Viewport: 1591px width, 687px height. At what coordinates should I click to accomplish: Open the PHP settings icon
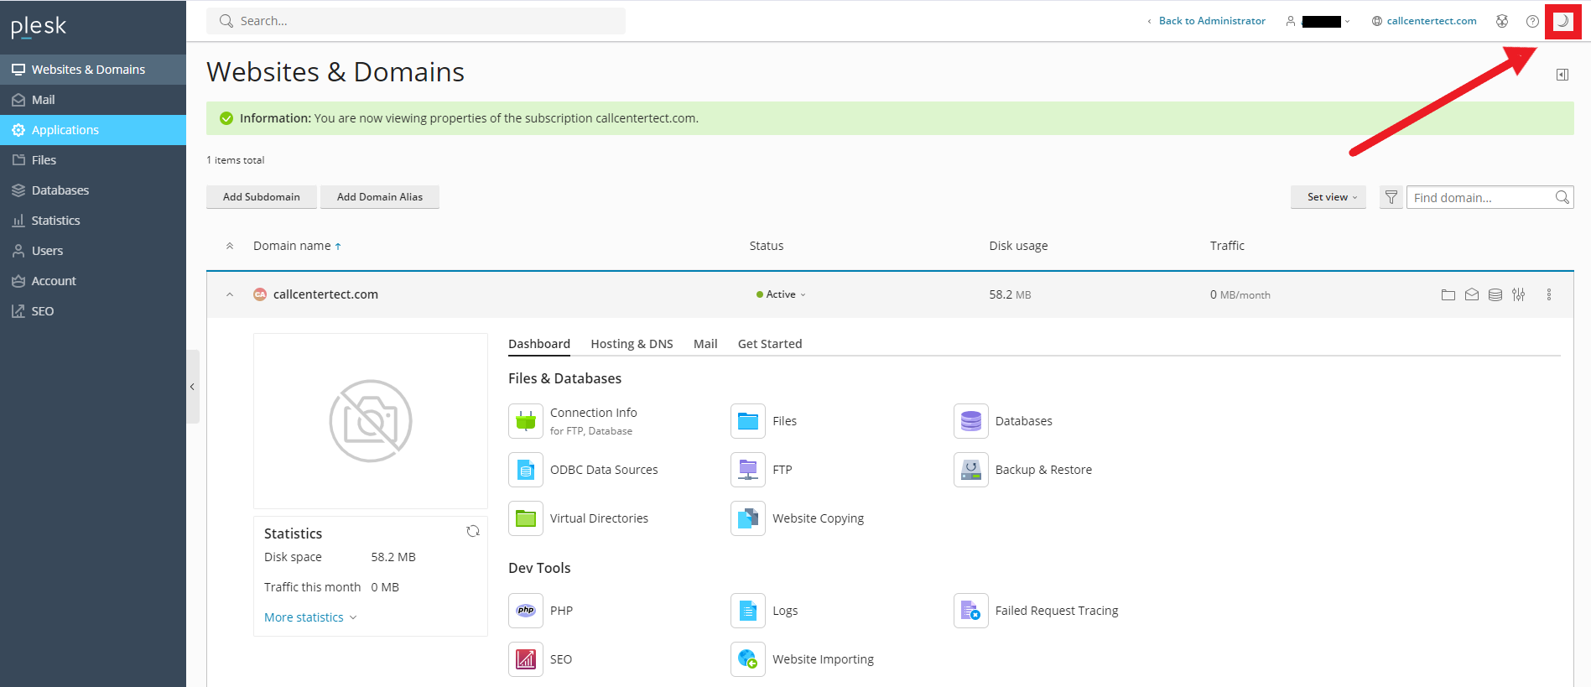click(526, 611)
